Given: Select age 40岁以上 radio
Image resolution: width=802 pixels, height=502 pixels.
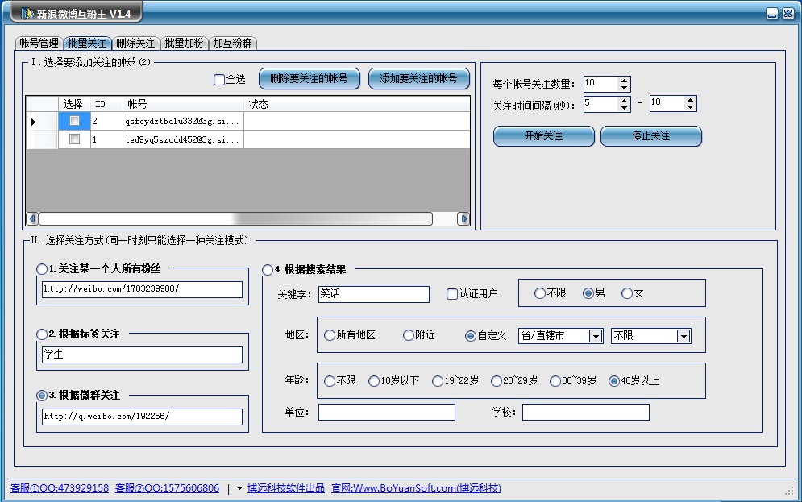Looking at the screenshot, I should (613, 381).
